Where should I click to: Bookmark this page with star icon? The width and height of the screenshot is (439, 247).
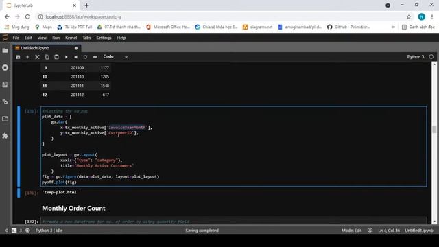click(409, 16)
